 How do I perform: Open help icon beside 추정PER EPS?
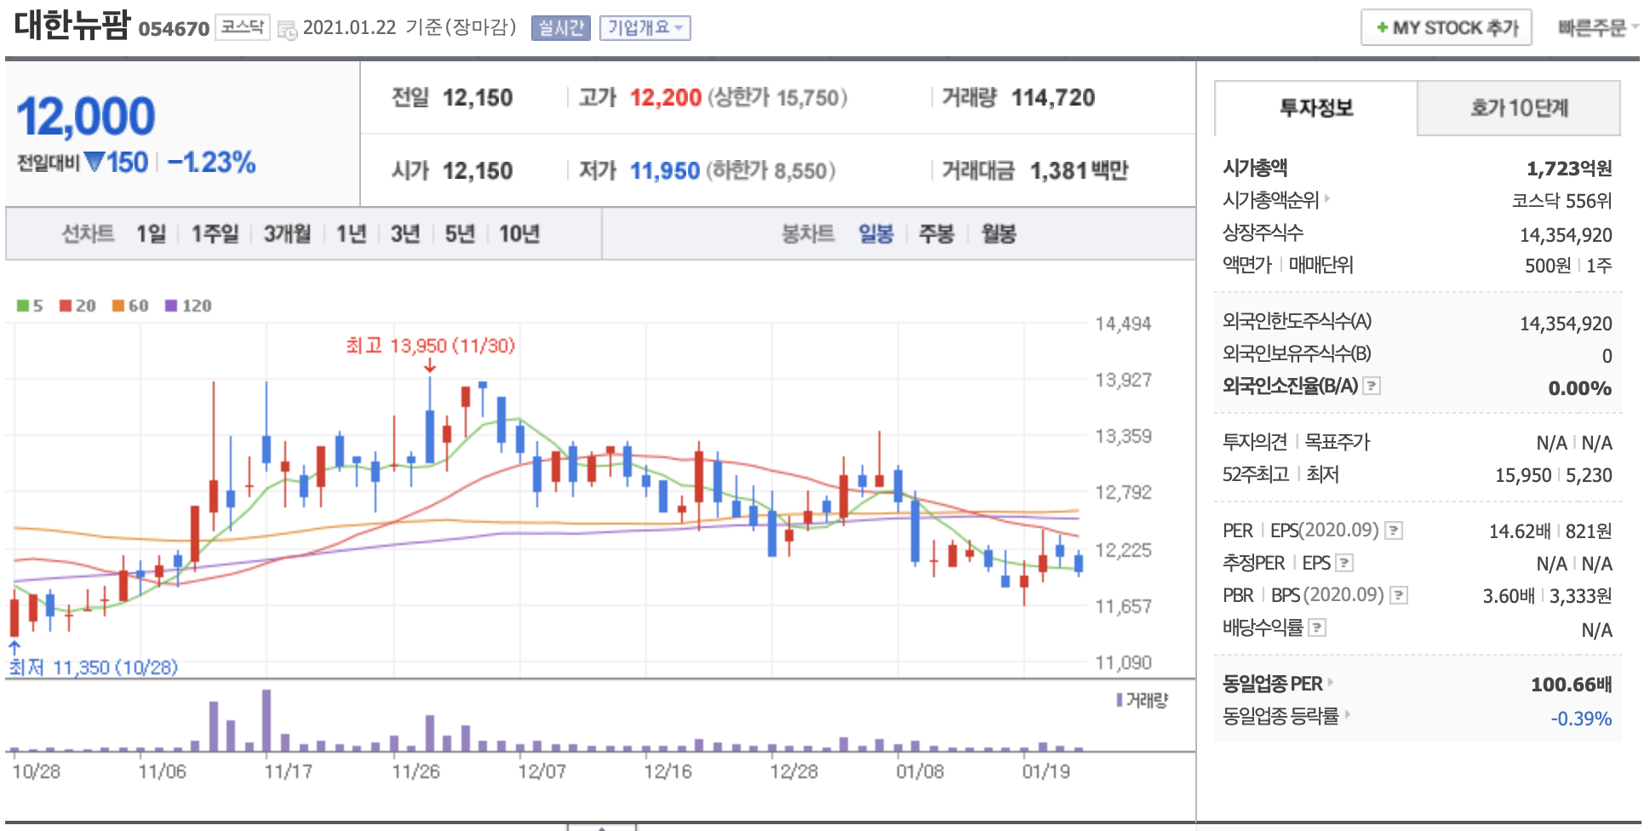pos(1344,563)
